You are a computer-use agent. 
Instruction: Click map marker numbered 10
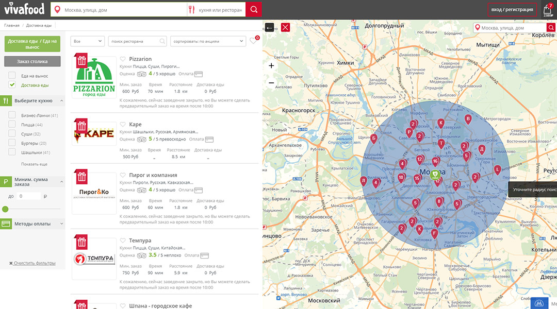coord(401,177)
